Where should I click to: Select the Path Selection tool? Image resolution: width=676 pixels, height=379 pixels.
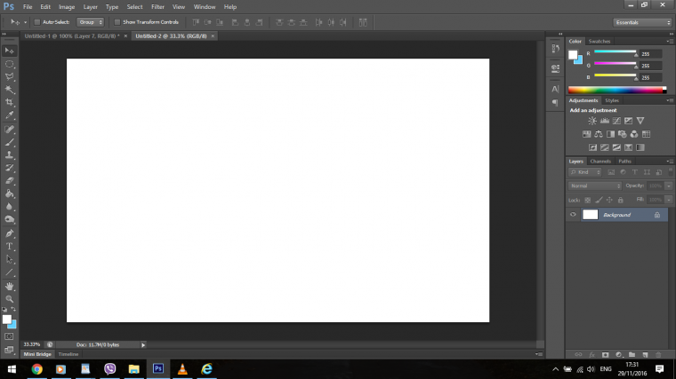coord(9,259)
